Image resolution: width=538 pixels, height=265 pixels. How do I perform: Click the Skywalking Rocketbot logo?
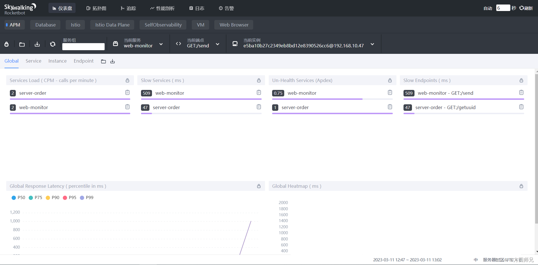coord(20,9)
